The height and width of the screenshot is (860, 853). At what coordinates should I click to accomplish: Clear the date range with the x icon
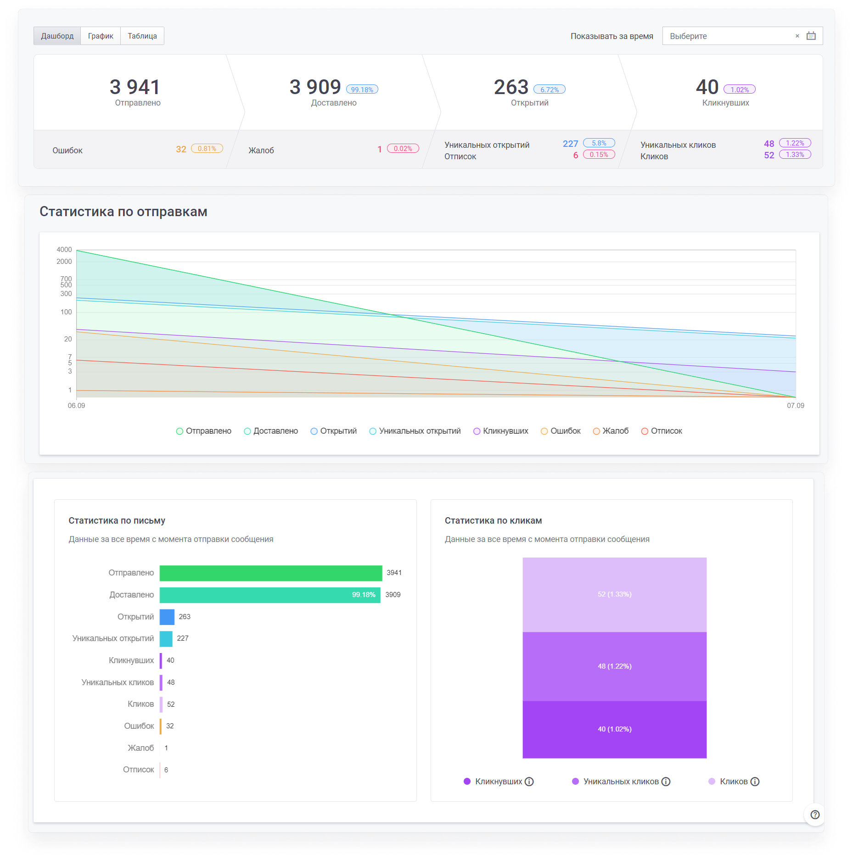(797, 36)
